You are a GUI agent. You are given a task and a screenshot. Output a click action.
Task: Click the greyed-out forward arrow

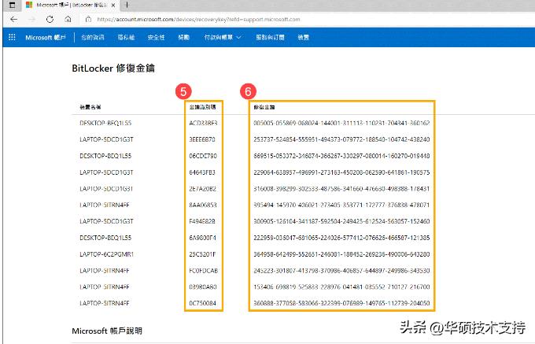point(31,20)
